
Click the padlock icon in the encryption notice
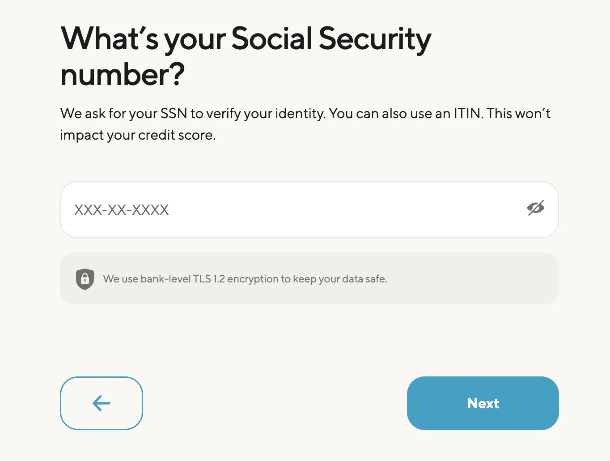click(x=85, y=278)
